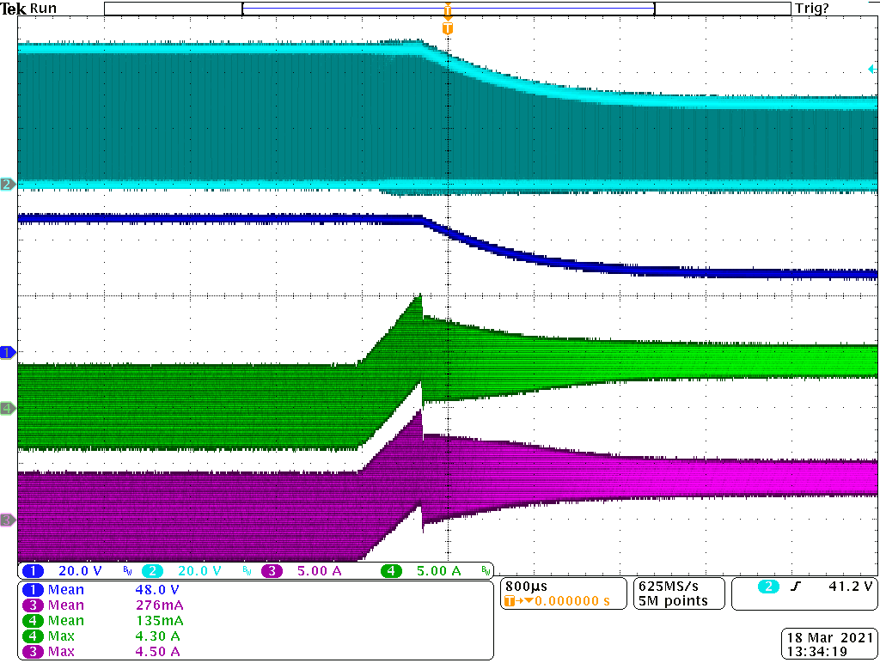Toggle the channel 1 badge showing 20.0 V
Viewport: 880px width, 663px height.
coord(33,571)
